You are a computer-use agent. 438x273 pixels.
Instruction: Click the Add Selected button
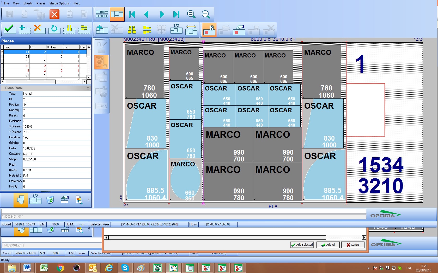point(302,245)
